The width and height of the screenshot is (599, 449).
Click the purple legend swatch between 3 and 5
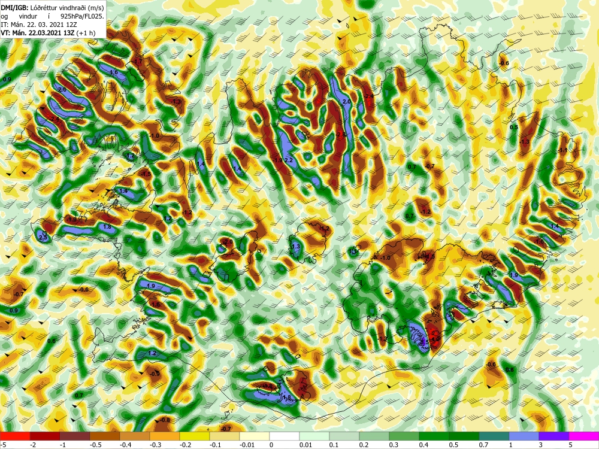coord(554,436)
